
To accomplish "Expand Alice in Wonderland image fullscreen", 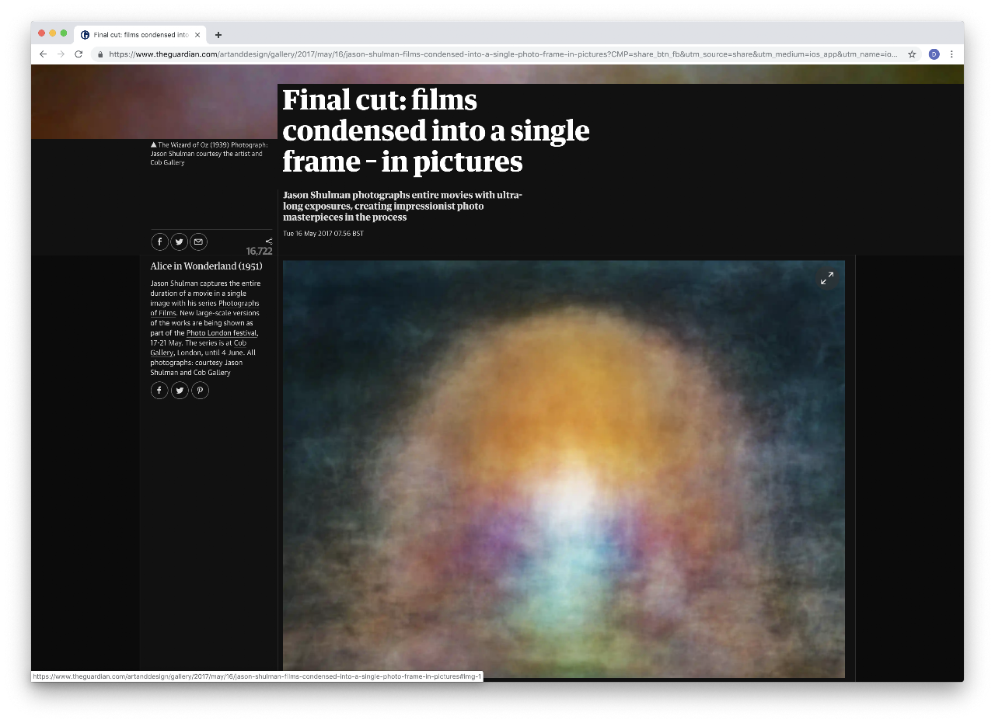I will click(827, 277).
